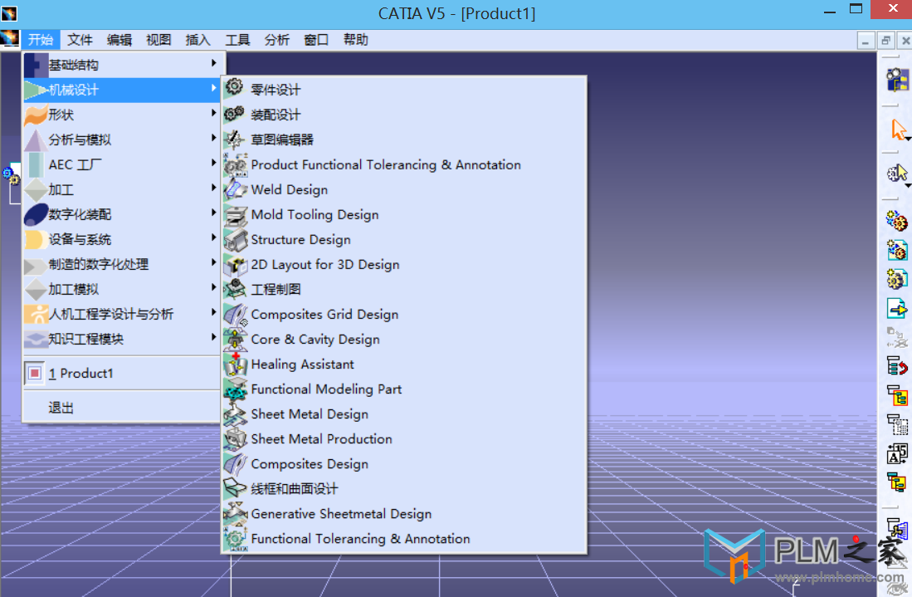Select the 加工模拟 menu entry
This screenshot has height=597, width=912.
[x=121, y=289]
